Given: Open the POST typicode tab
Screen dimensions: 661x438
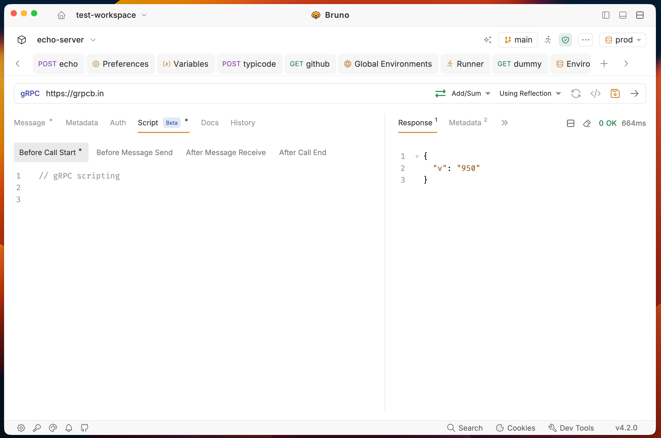Looking at the screenshot, I should (x=249, y=64).
